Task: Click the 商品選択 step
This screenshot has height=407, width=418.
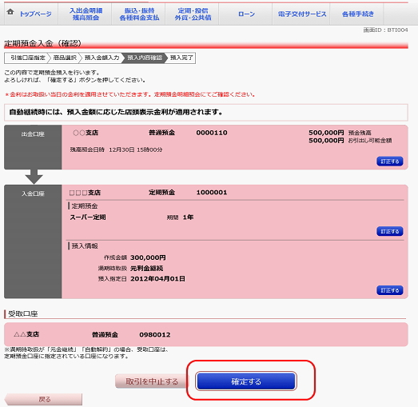Action: 65,58
